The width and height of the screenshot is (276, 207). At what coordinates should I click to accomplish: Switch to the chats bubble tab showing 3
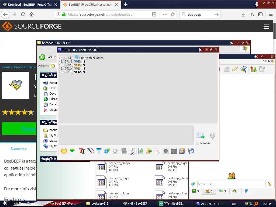(x=222, y=191)
